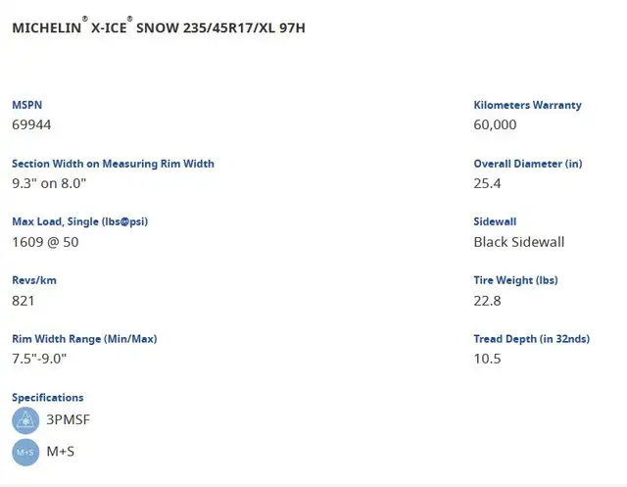Screen dimensions: 627x487
Task: Click the 3PMSF specification text
Action: tap(69, 419)
